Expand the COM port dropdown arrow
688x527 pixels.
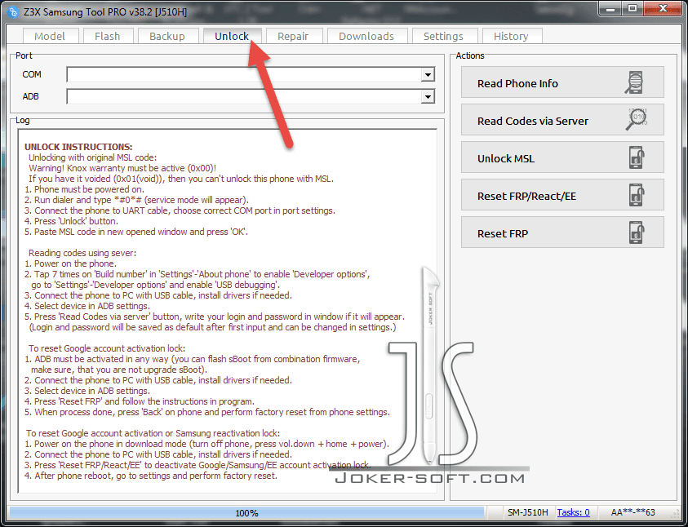[x=428, y=75]
